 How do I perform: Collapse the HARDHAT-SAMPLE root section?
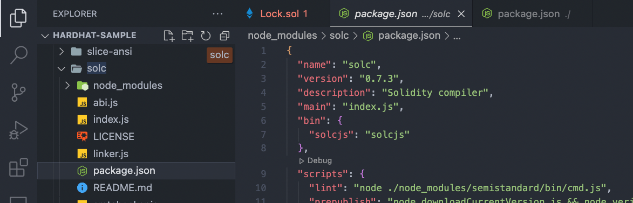[45, 36]
